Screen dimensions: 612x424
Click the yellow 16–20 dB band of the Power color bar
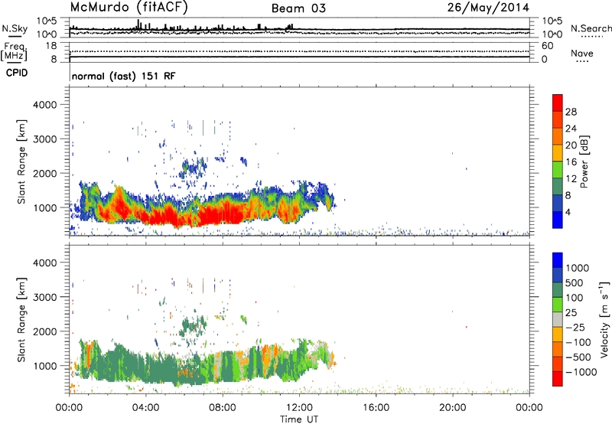coord(558,153)
